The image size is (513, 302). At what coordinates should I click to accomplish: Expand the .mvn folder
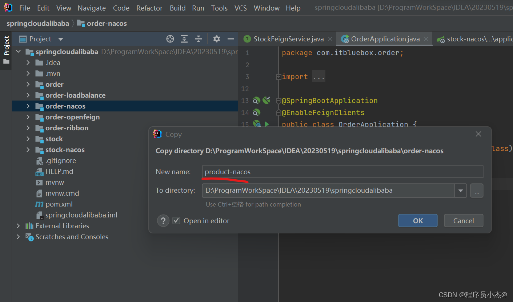(x=28, y=73)
